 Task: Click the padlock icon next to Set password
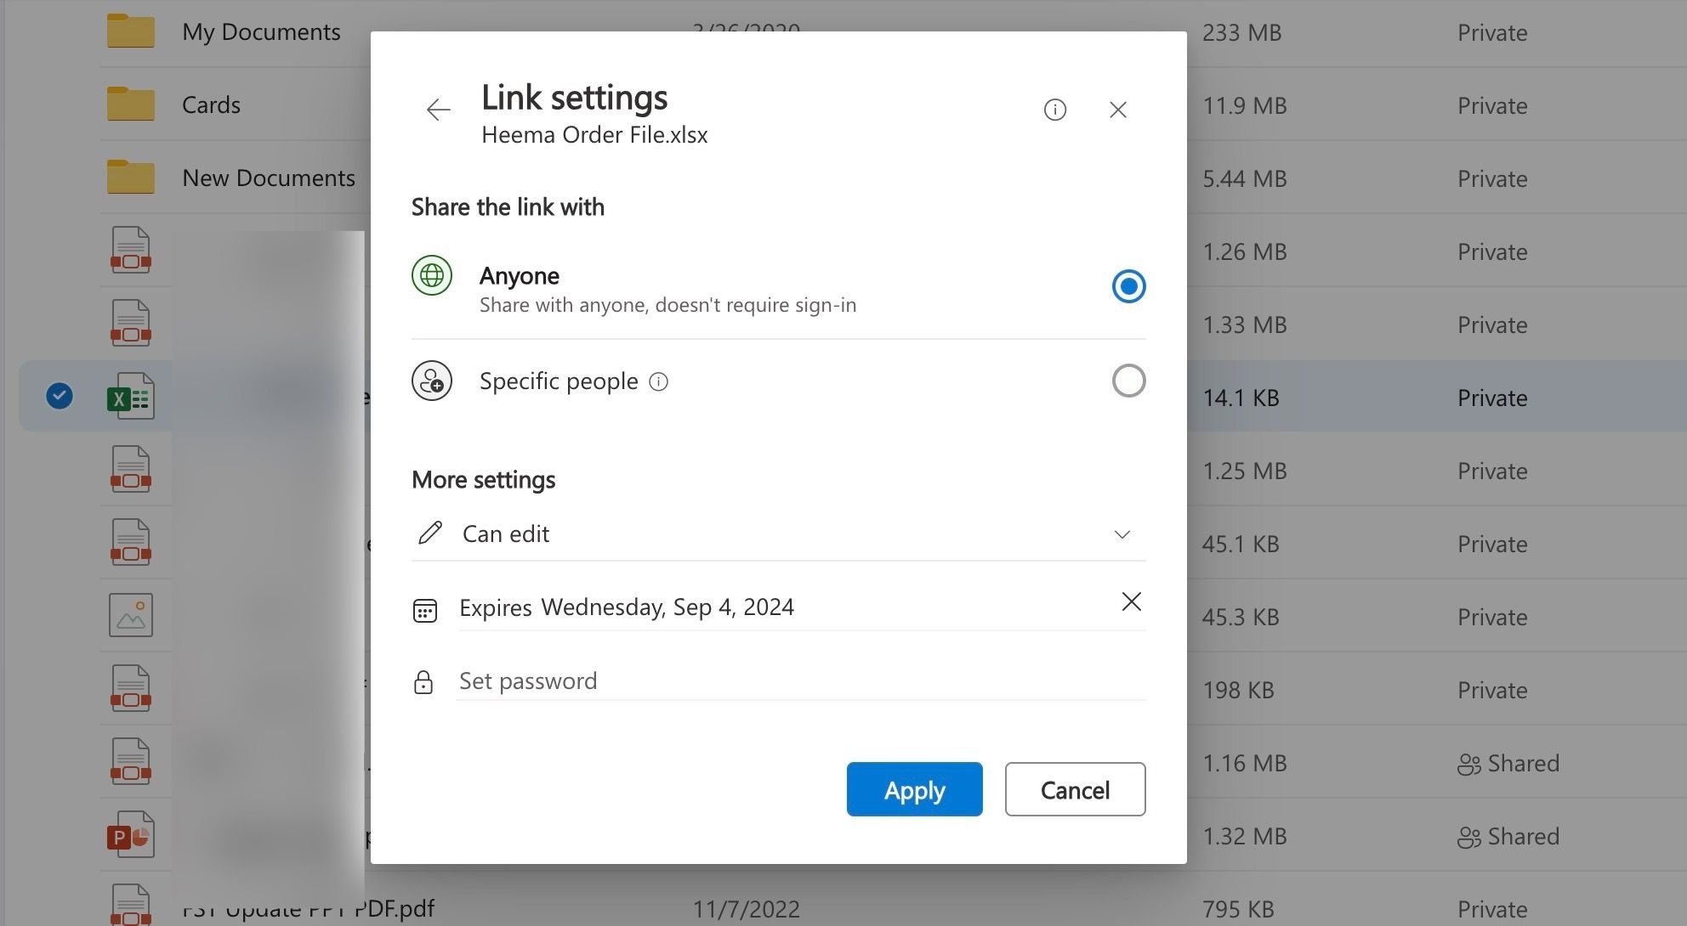tap(425, 680)
